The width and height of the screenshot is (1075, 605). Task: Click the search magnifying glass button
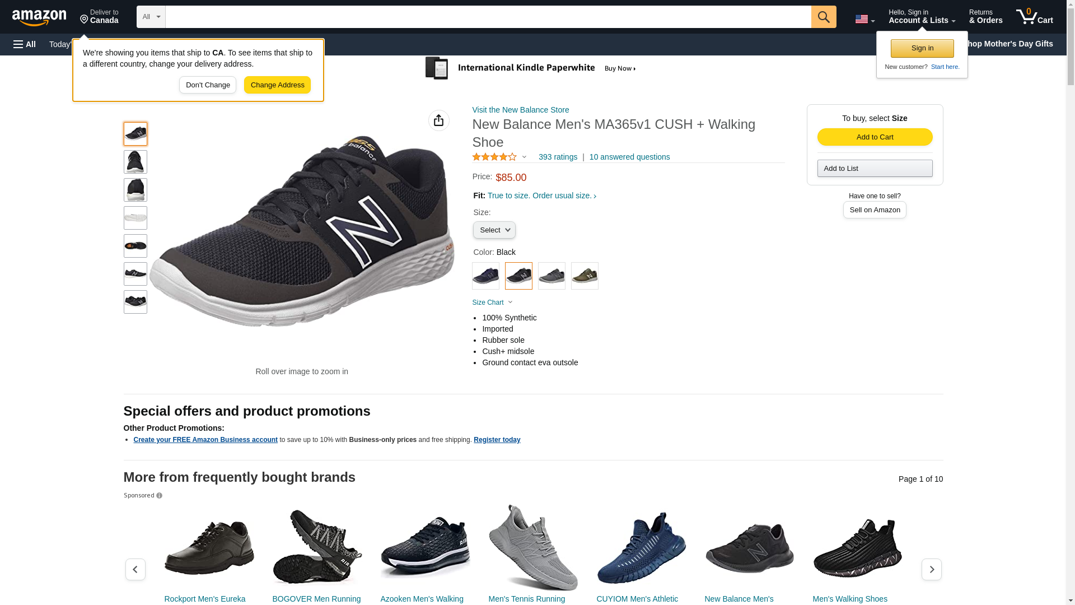[x=823, y=17]
